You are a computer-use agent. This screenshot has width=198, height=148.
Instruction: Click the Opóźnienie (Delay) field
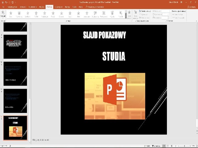[x=165, y=18]
